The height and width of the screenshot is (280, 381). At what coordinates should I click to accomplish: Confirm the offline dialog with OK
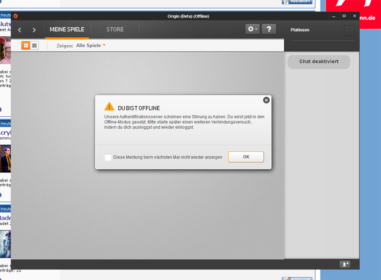pyautogui.click(x=246, y=157)
